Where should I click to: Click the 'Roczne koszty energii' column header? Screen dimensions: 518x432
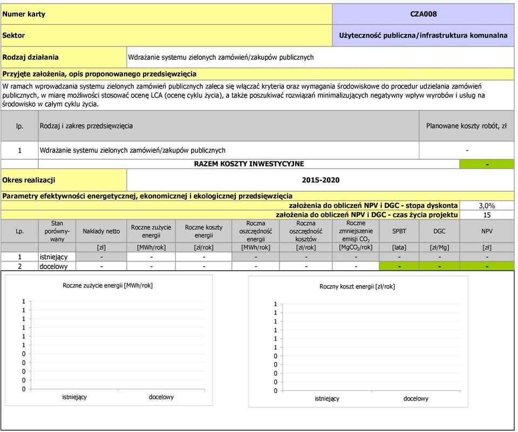click(x=203, y=231)
